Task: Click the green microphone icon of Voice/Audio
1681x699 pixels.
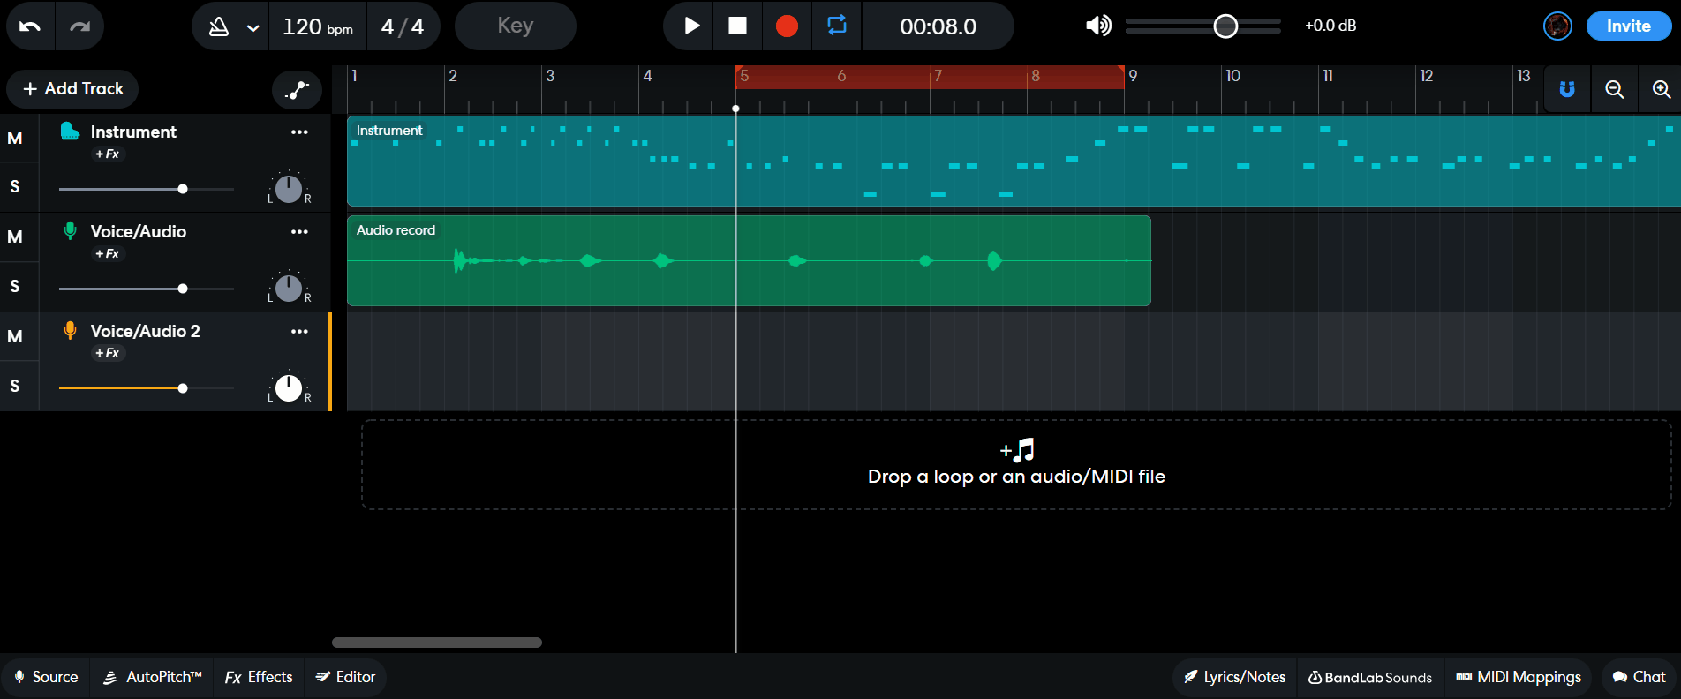Action: (70, 231)
